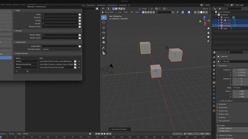Image resolution: width=248 pixels, height=139 pixels.
Task: Open the Options dropdown in viewport header
Action: point(206,8)
